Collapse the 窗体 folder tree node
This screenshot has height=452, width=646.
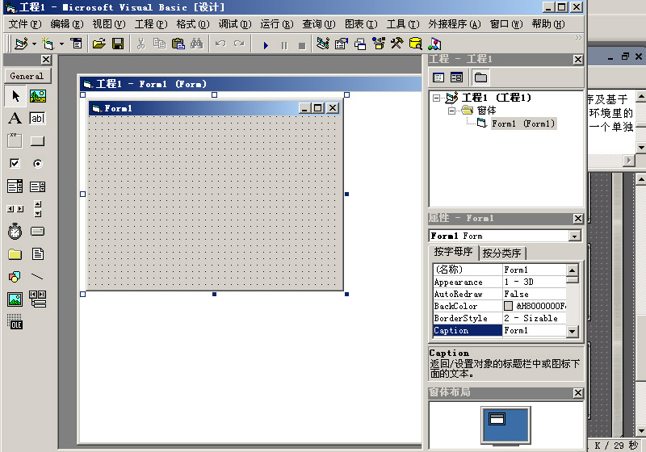pyautogui.click(x=452, y=111)
